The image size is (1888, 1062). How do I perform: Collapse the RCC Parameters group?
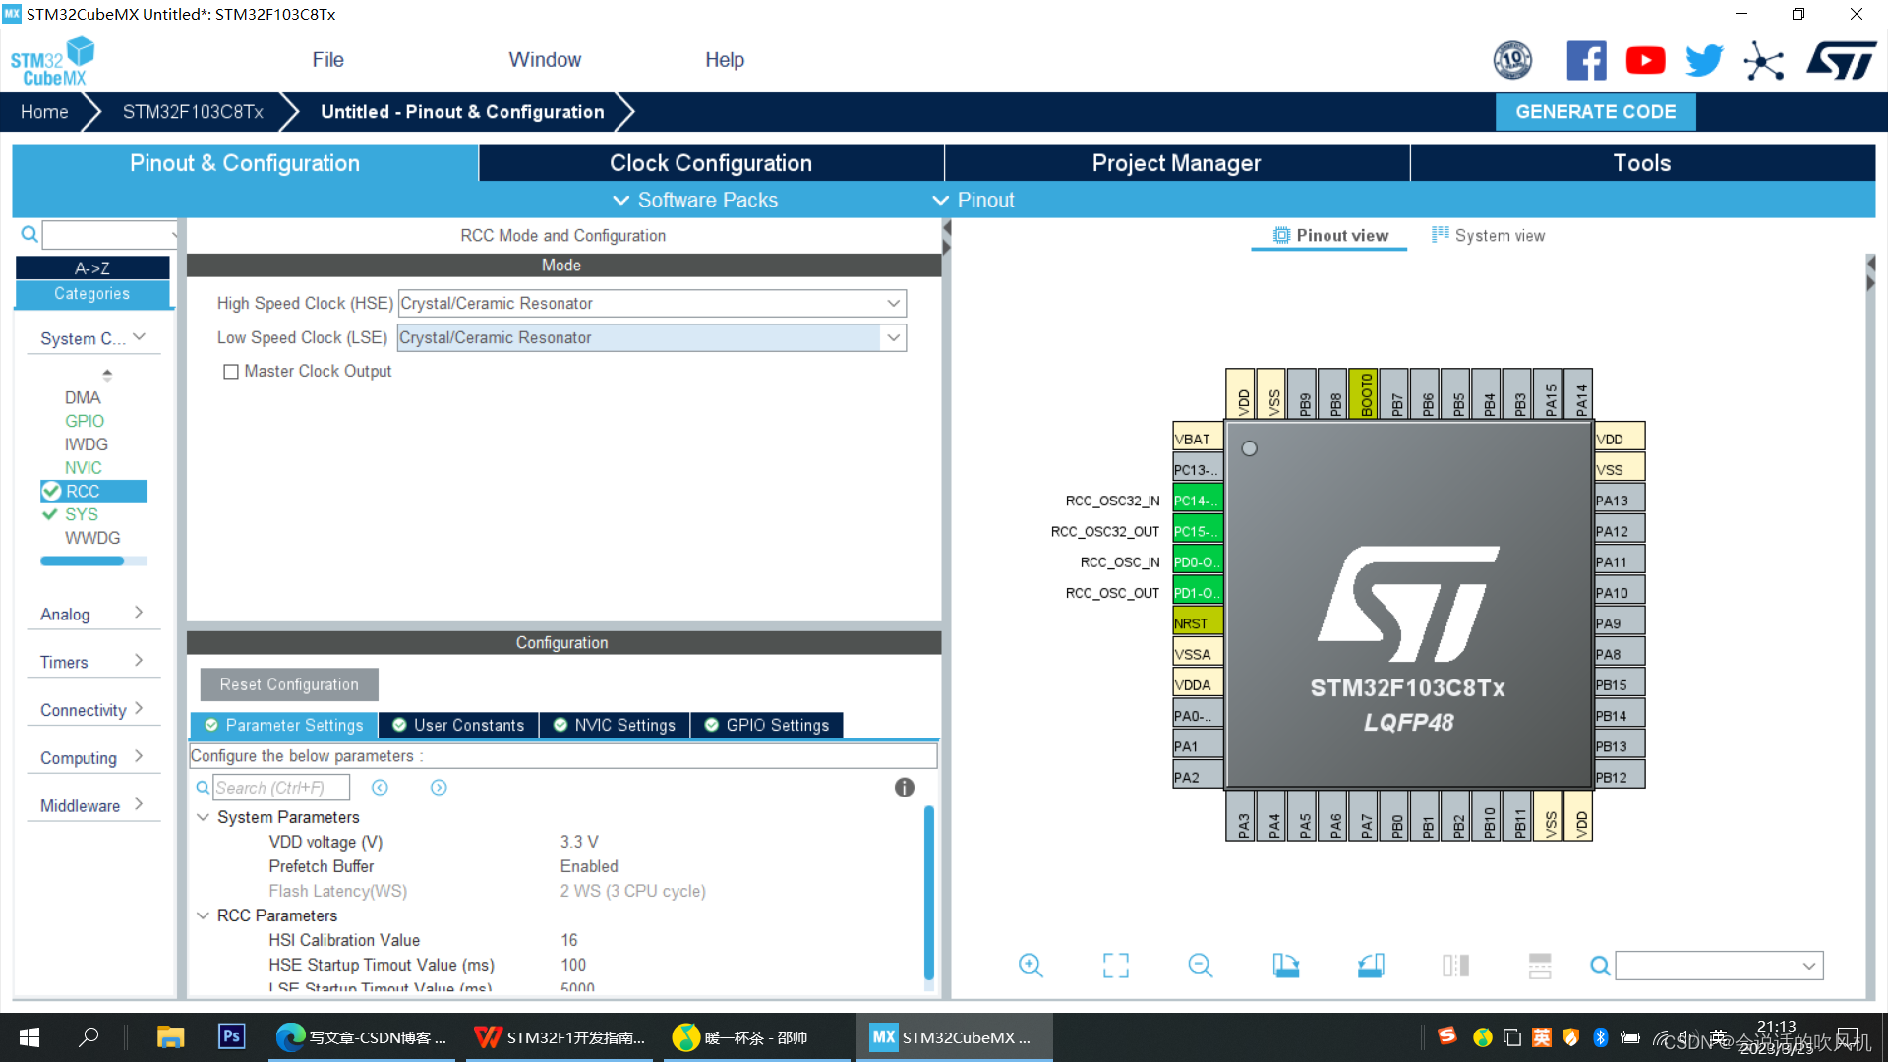point(203,915)
